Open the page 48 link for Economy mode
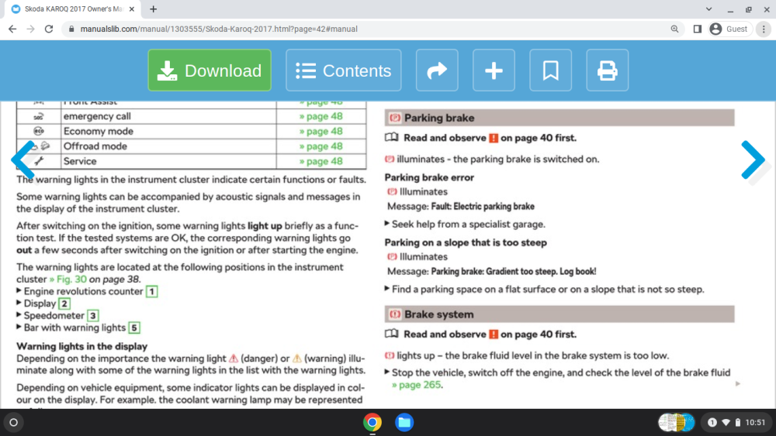 click(x=320, y=132)
